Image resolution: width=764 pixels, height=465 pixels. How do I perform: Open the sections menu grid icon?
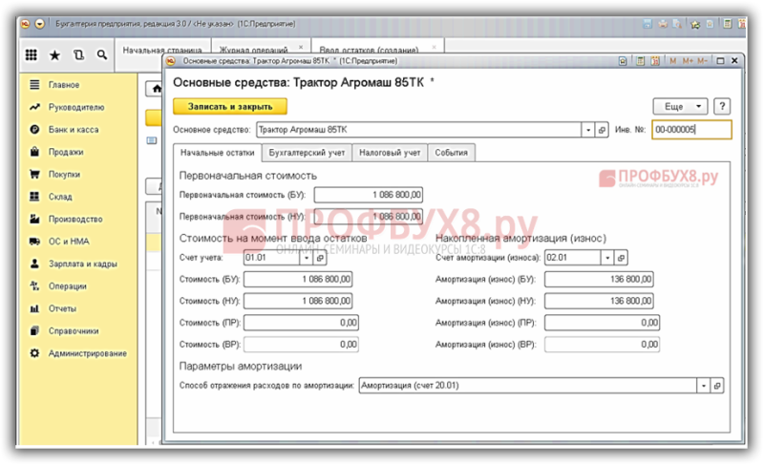pos(32,55)
